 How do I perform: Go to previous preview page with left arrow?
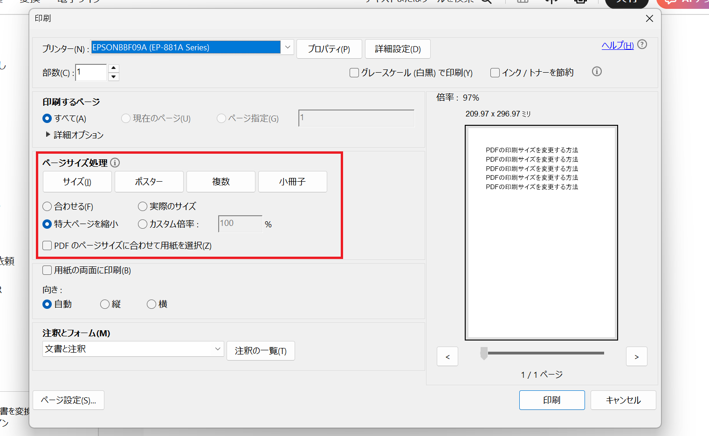447,356
